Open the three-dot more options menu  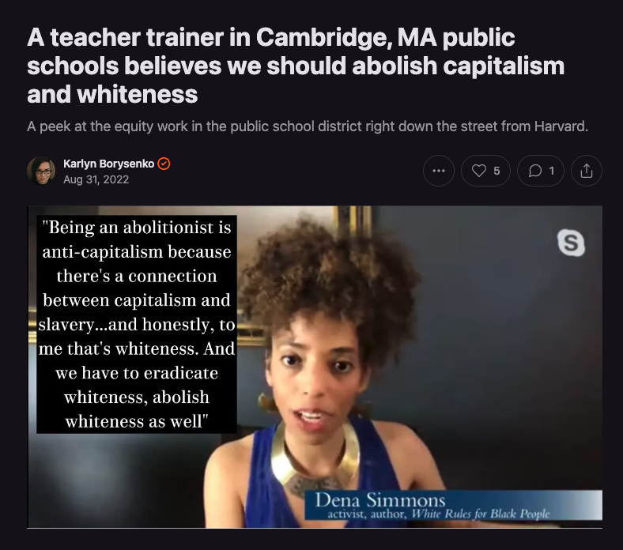[x=438, y=171]
